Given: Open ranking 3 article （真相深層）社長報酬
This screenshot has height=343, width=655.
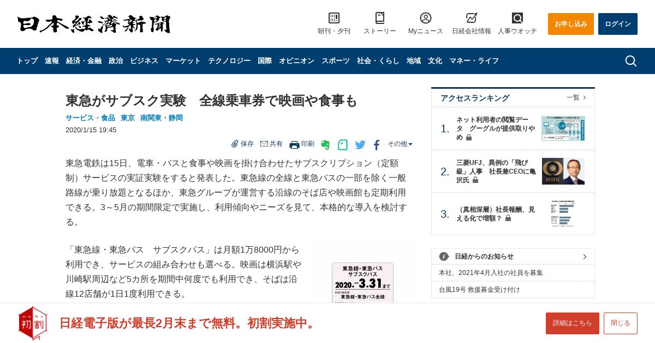Looking at the screenshot, I should tap(496, 213).
